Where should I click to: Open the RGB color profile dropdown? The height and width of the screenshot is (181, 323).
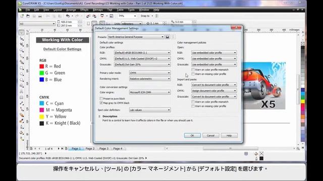click(x=142, y=53)
